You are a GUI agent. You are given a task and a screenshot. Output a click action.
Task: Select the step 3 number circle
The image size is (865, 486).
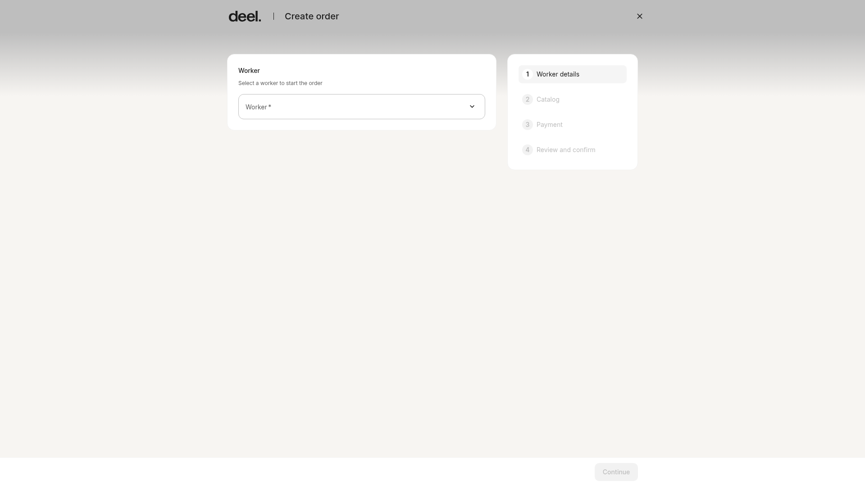point(527,125)
